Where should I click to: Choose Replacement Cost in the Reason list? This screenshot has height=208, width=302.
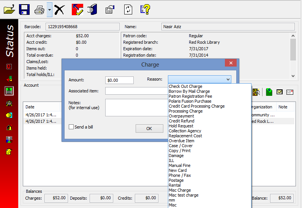(185, 136)
